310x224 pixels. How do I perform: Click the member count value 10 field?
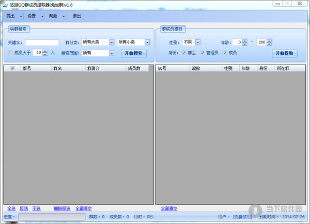[x=38, y=52]
